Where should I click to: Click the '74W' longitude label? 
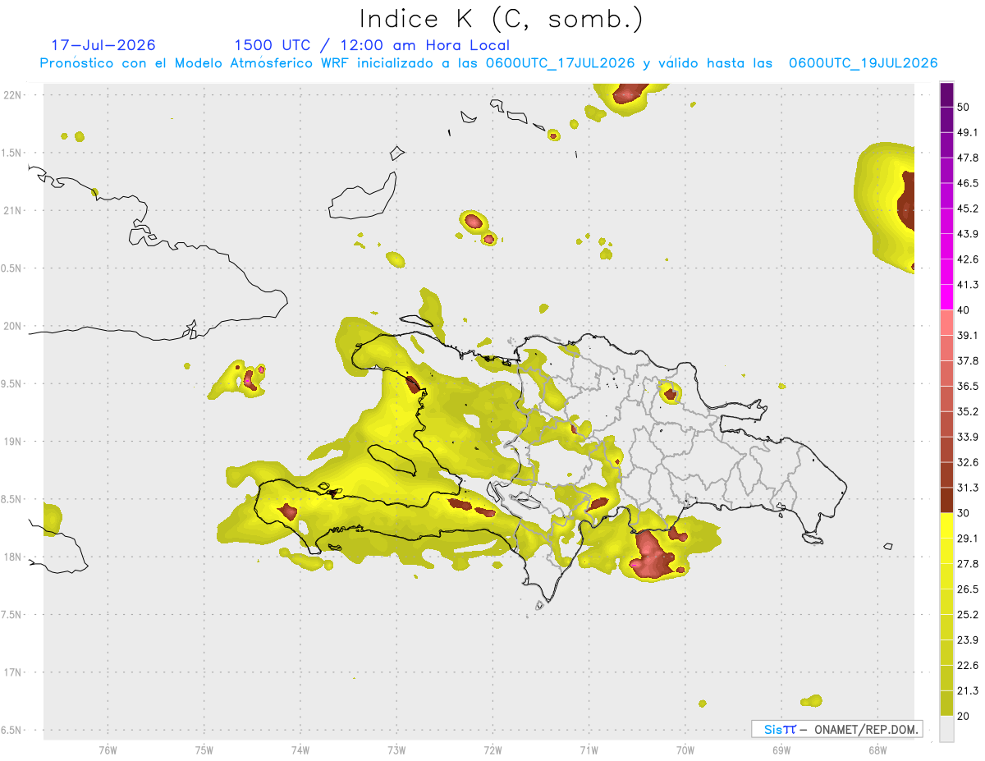pos(300,750)
